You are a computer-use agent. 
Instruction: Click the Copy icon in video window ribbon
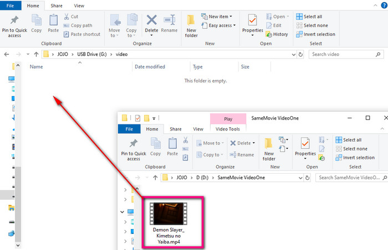click(x=37, y=23)
